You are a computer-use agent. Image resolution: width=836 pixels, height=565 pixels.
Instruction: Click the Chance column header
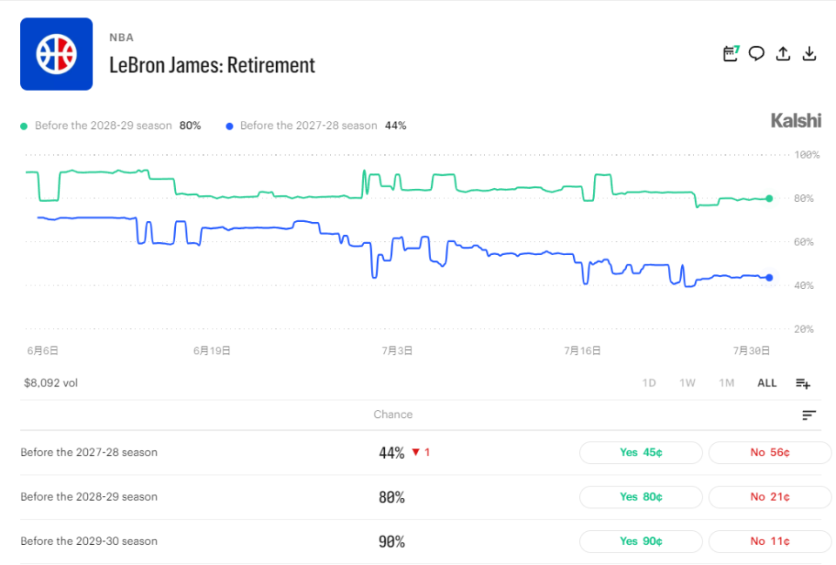(393, 414)
